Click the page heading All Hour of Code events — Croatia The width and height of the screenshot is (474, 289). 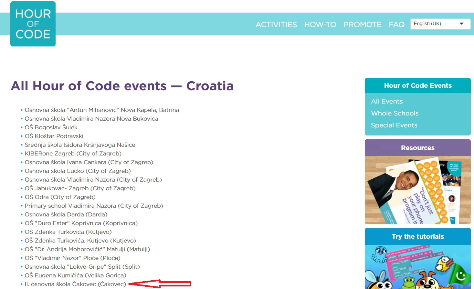(122, 86)
